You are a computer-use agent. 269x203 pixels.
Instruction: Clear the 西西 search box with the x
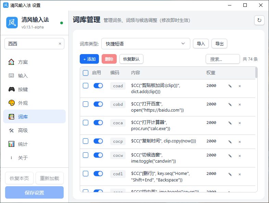[60, 43]
